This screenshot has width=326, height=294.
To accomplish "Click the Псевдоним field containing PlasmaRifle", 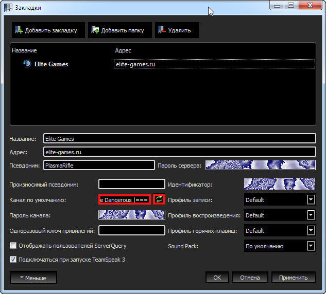I will click(99, 166).
